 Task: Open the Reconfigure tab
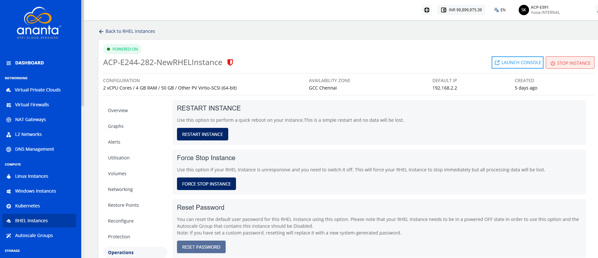pyautogui.click(x=121, y=221)
